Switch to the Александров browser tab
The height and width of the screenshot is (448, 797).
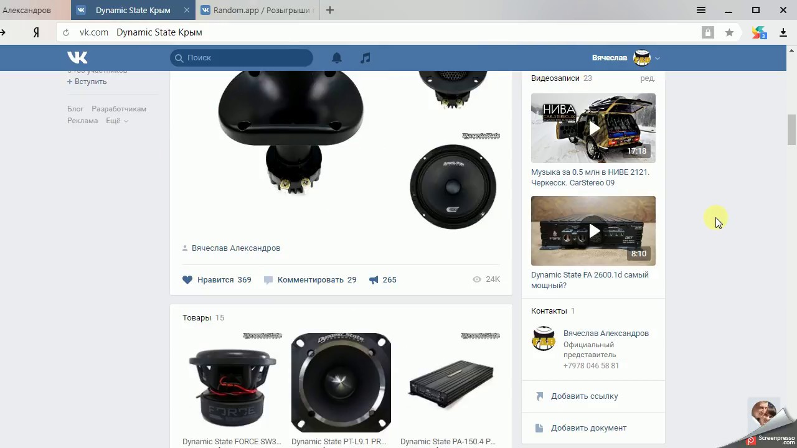pos(27,10)
